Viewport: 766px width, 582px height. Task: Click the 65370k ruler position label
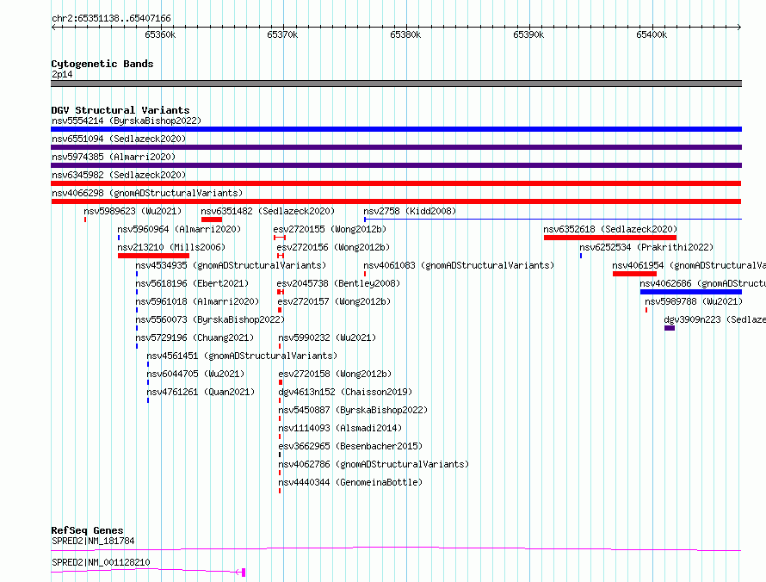pyautogui.click(x=282, y=34)
